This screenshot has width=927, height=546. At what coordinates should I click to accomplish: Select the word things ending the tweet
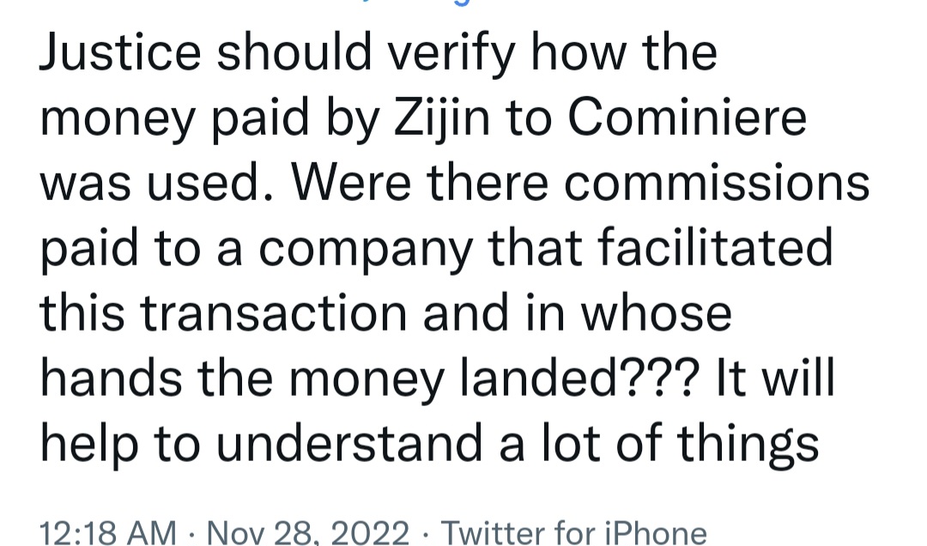click(748, 446)
